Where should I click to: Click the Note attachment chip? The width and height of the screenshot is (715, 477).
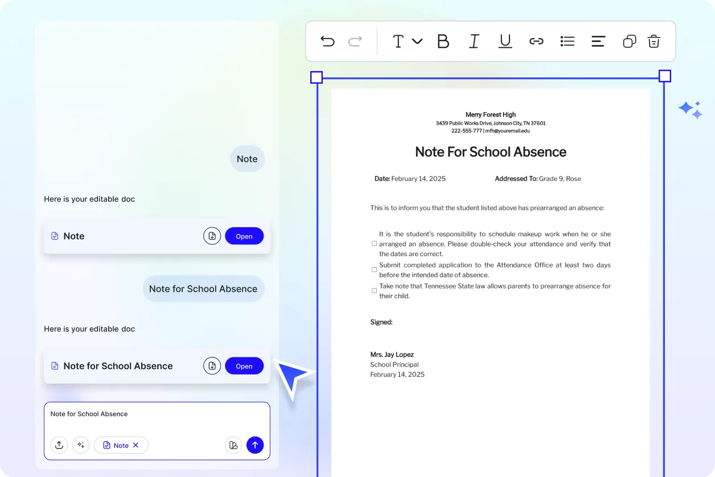[121, 445]
